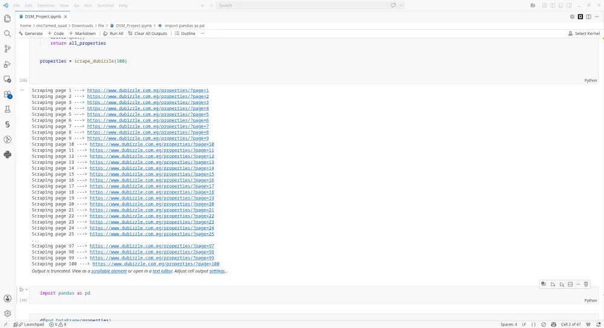
Task: Open the Extensions view
Action: point(7,94)
